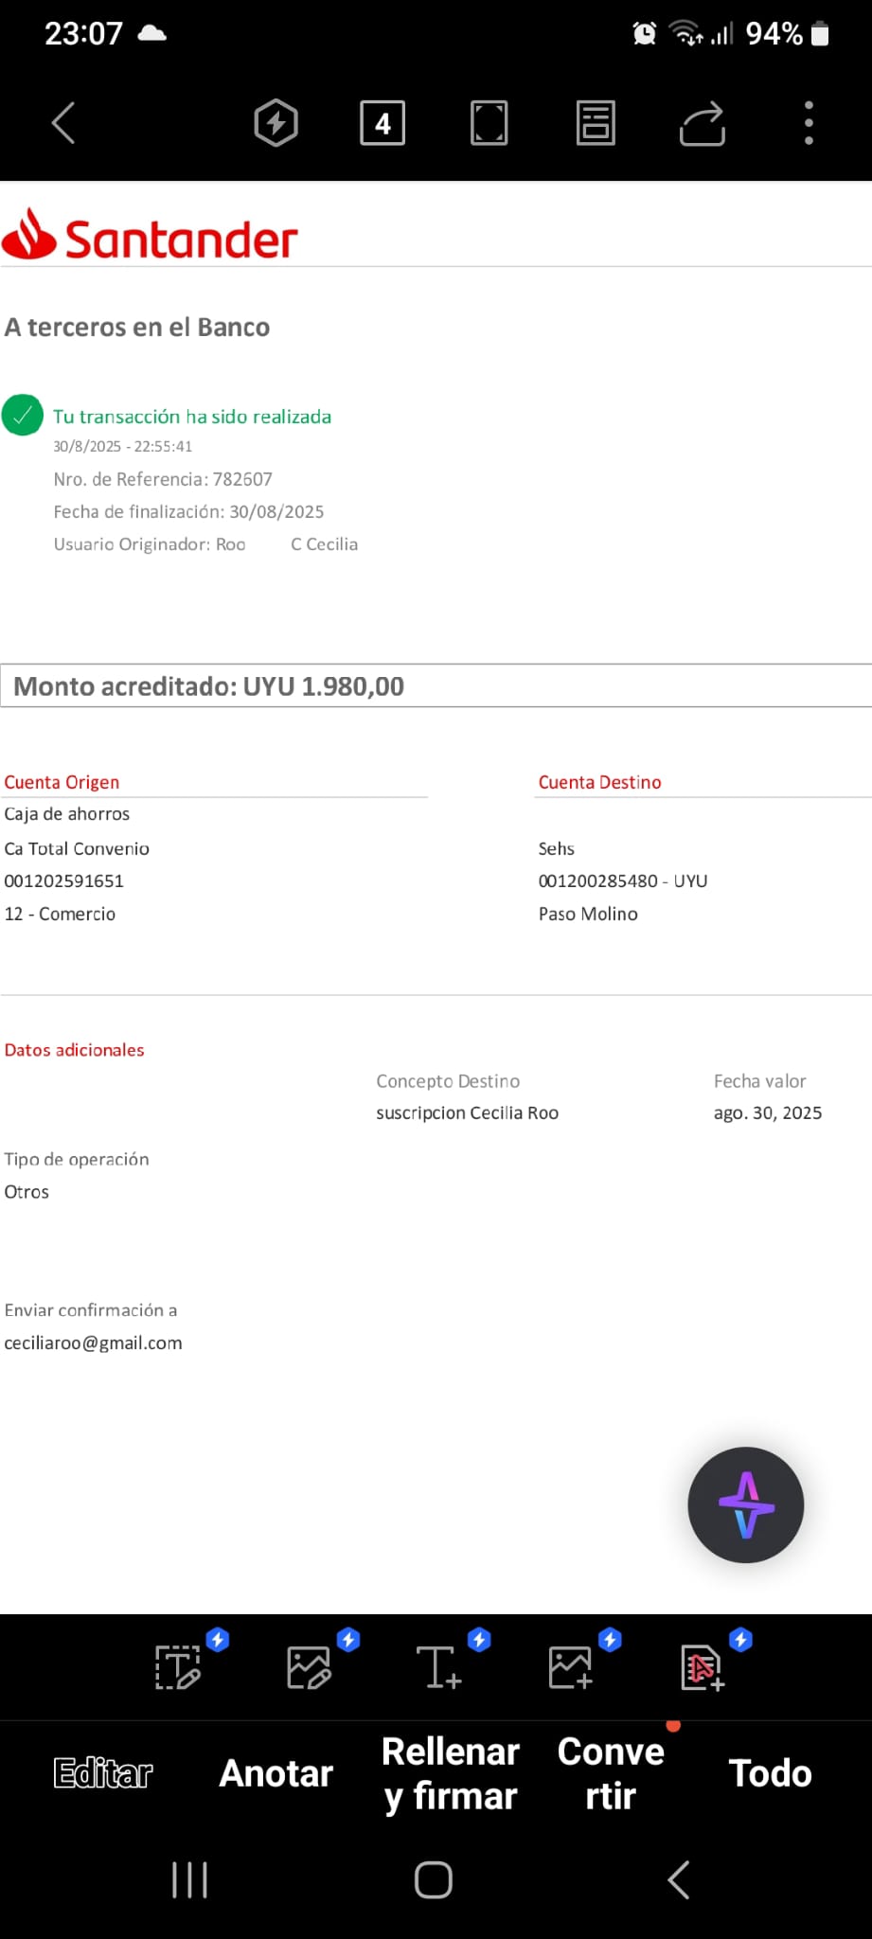Open the three-dot overflow menu
Image resolution: width=872 pixels, height=1939 pixels.
point(809,123)
